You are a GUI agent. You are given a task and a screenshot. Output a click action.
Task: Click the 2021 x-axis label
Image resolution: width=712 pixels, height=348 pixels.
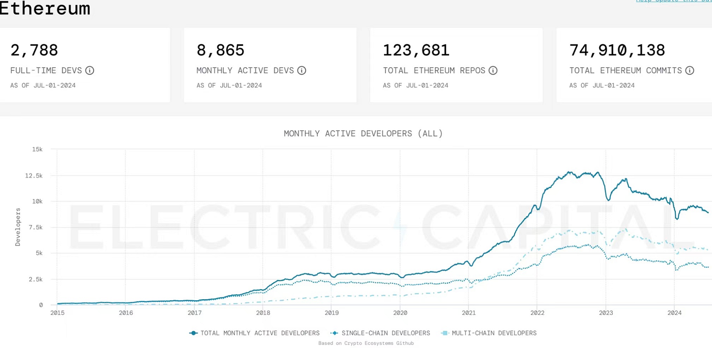(468, 313)
